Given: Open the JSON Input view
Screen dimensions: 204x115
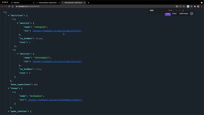Looking at the screenshot, I should coord(184,13).
